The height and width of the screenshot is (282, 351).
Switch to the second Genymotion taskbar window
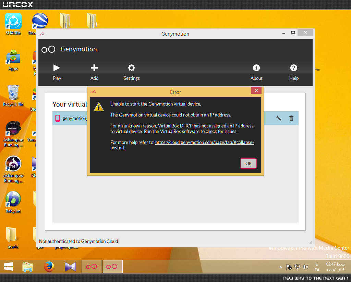click(x=112, y=267)
